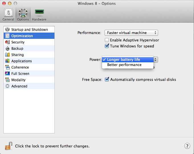The height and width of the screenshot is (154, 194).
Task: Choose Better performance option
Action: tap(128, 65)
